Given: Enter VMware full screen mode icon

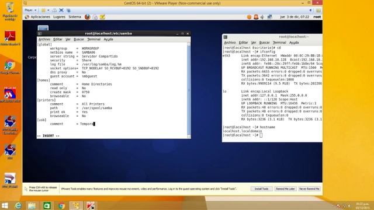Looking at the screenshot, I should pyautogui.click(x=61, y=10).
